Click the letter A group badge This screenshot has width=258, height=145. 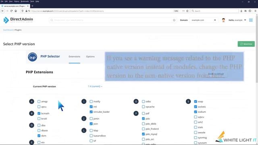[x=31, y=101]
